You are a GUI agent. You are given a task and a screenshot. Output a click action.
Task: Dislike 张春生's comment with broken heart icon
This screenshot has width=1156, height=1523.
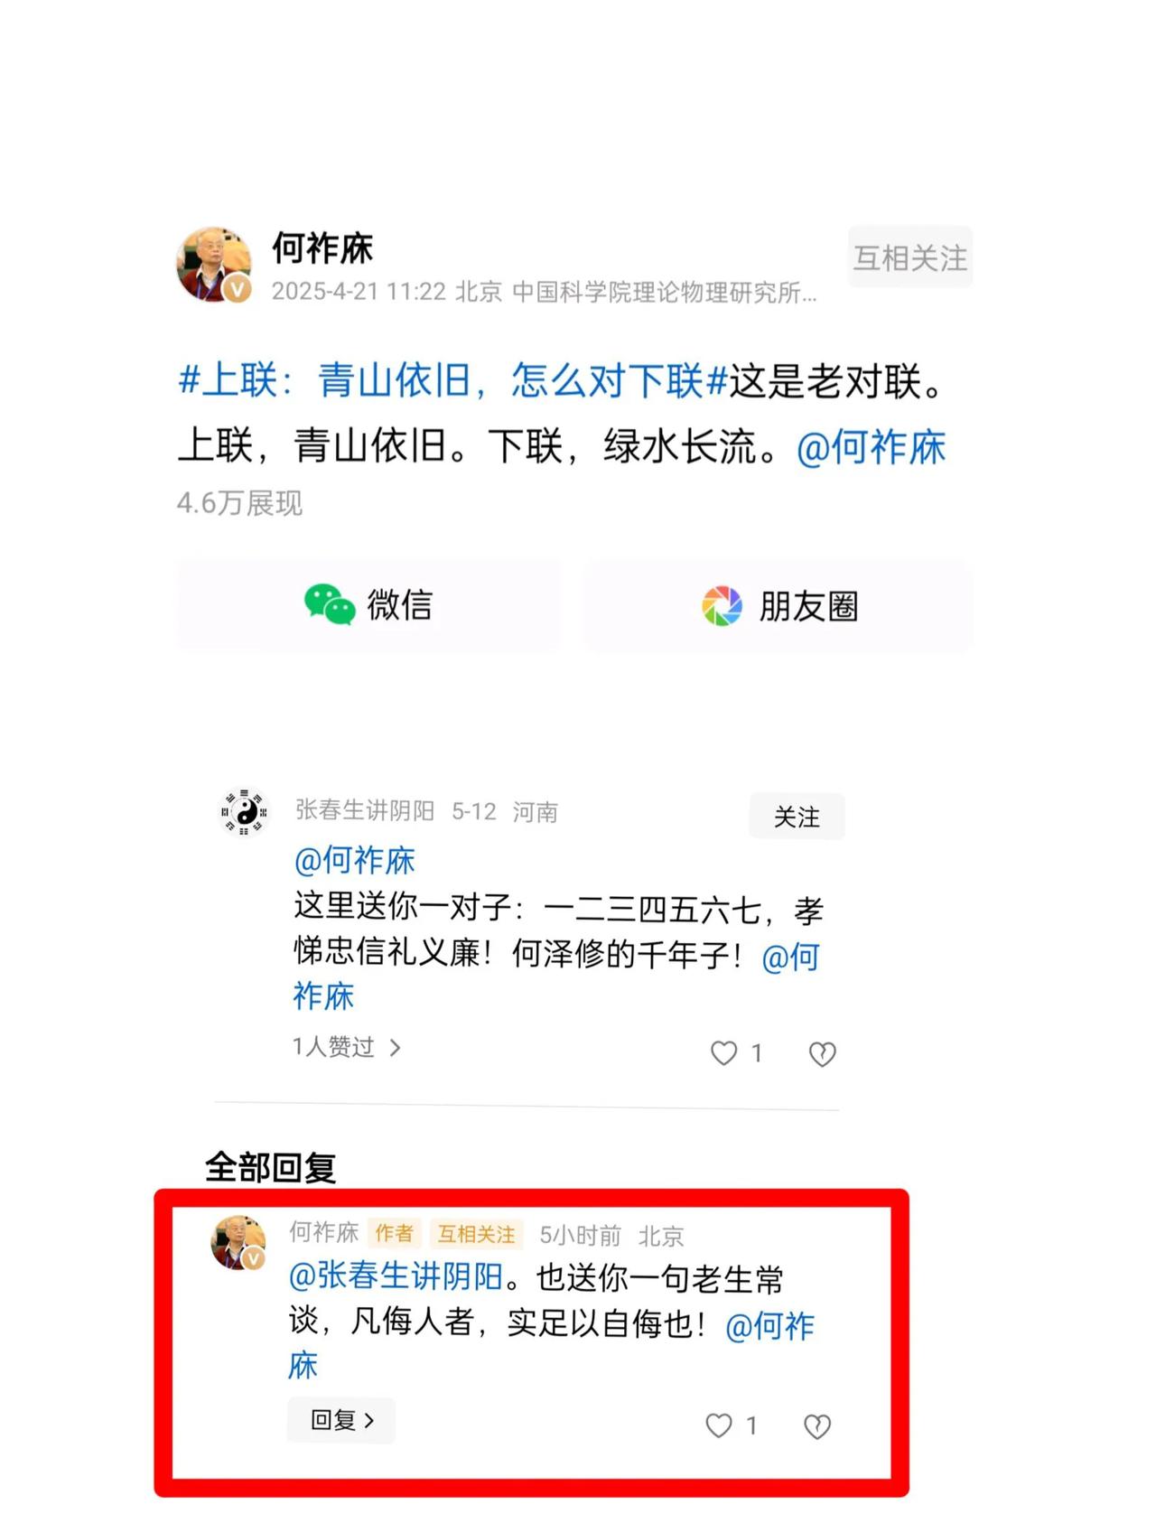822,1053
